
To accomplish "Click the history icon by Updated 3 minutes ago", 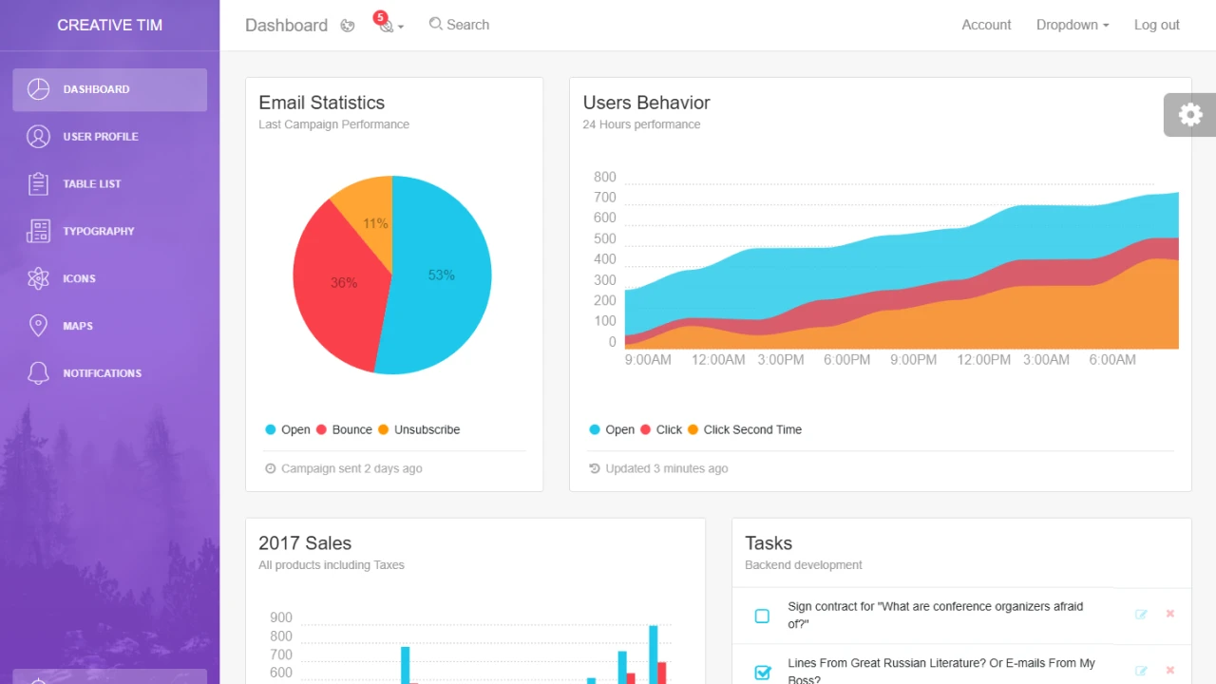I will click(x=595, y=468).
